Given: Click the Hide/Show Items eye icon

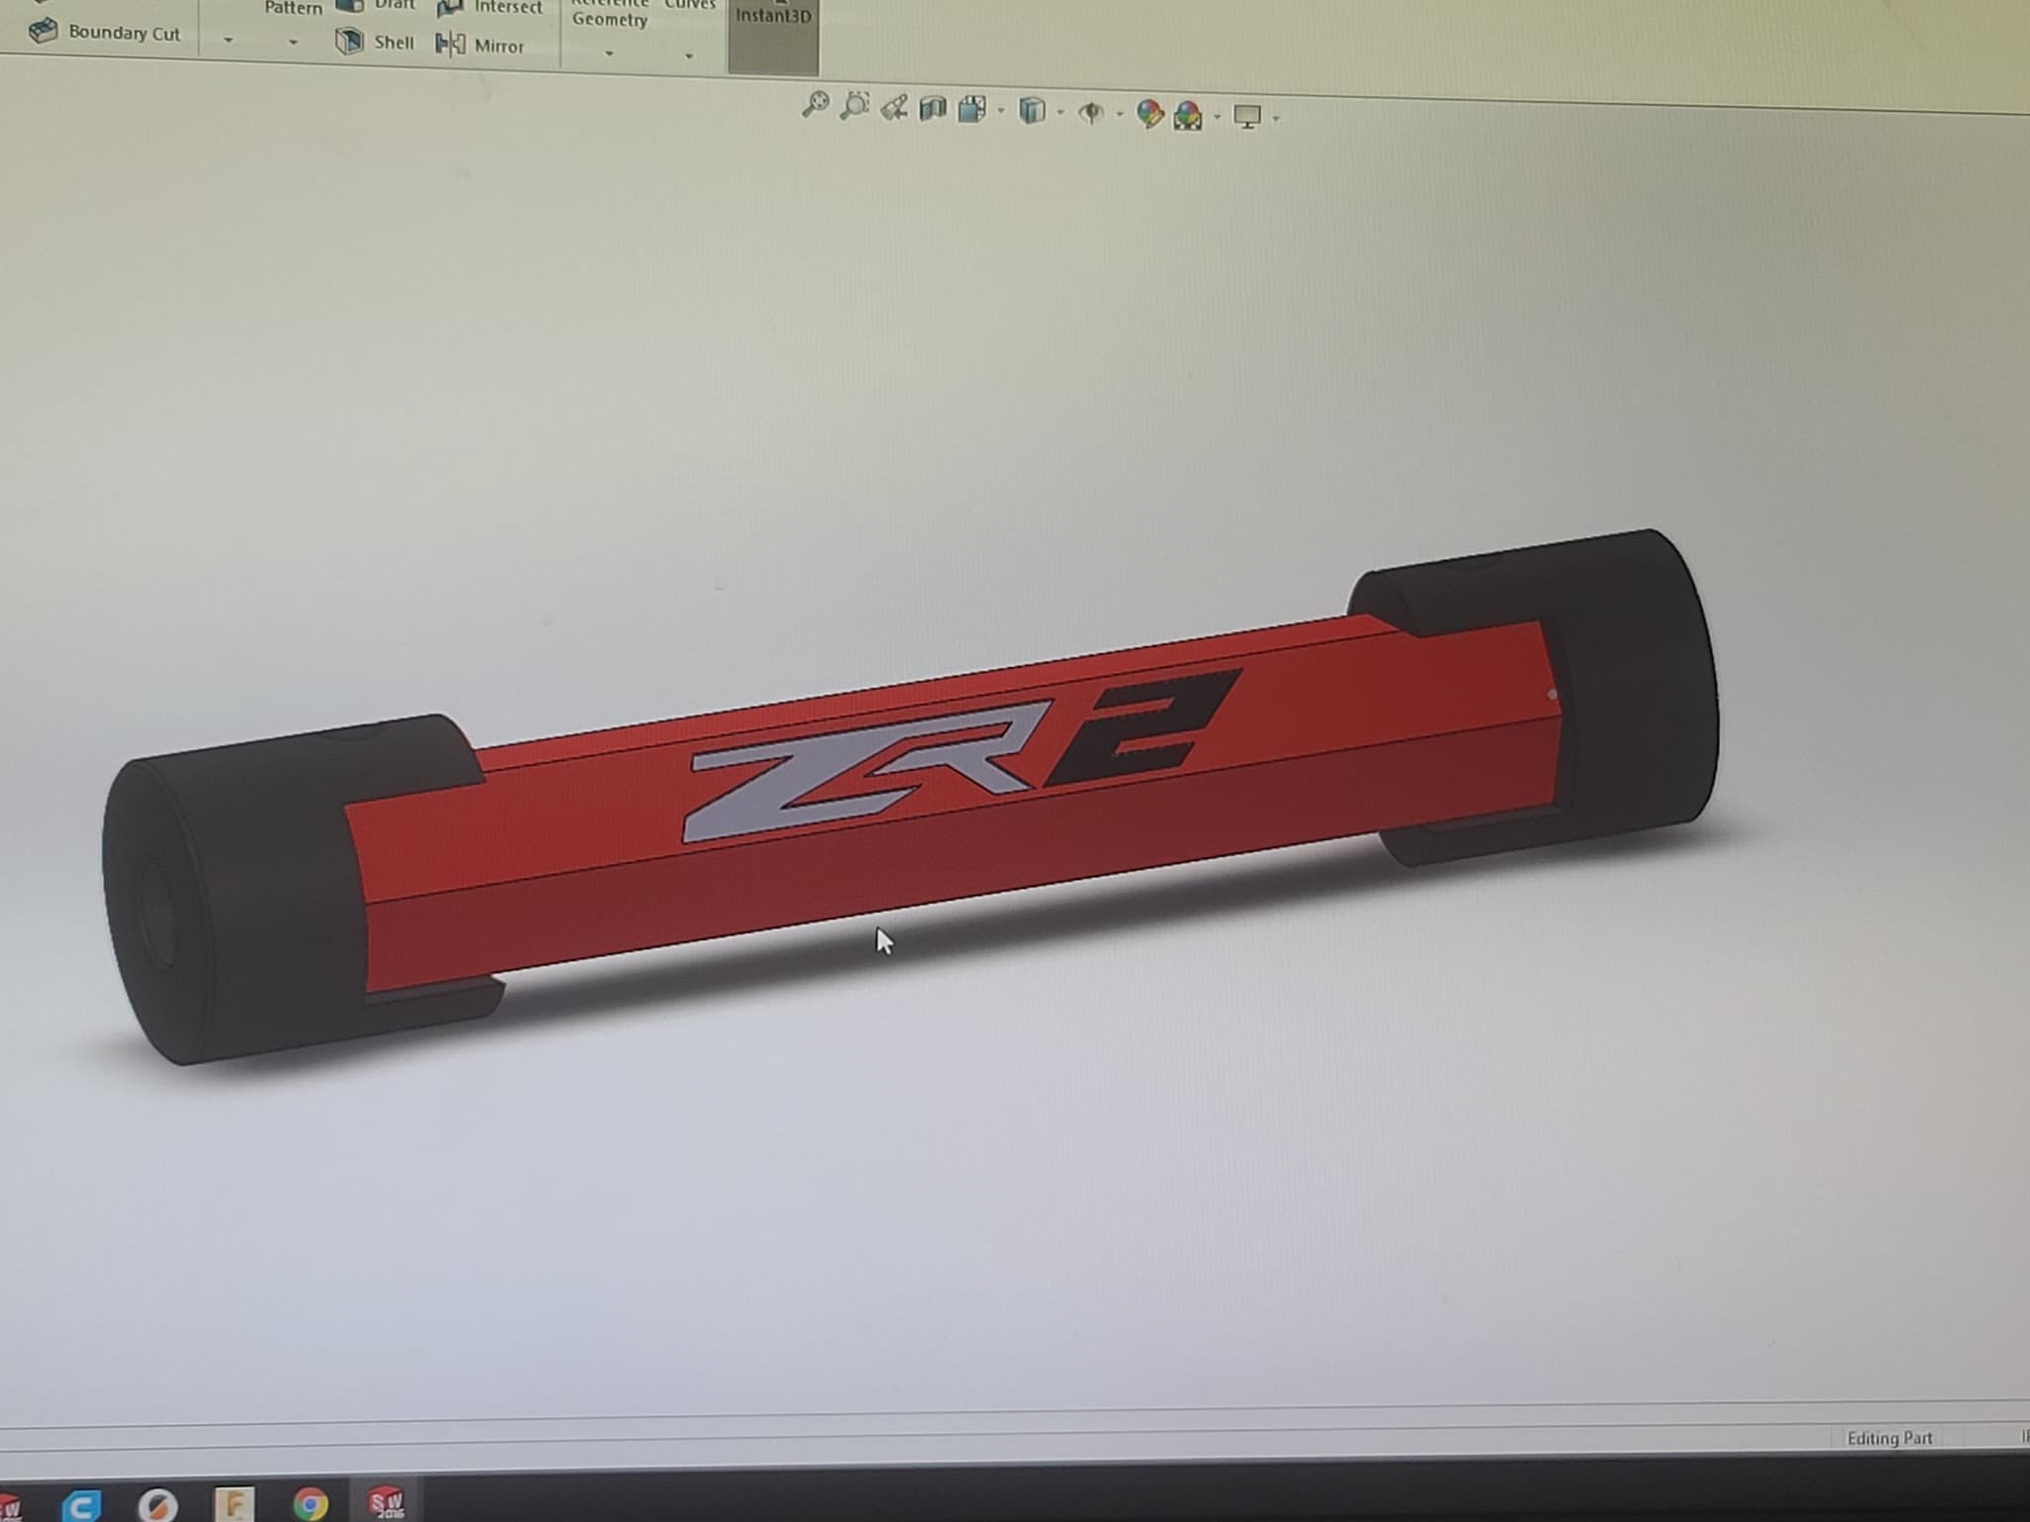Looking at the screenshot, I should point(1091,113).
